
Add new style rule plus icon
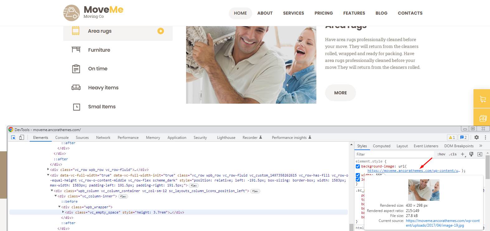(463, 154)
